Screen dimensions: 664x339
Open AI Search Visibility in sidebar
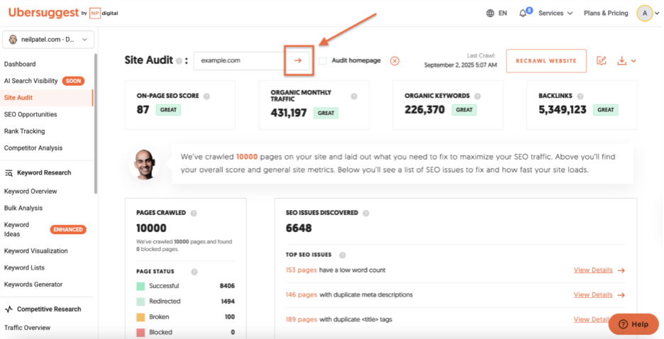coord(31,81)
